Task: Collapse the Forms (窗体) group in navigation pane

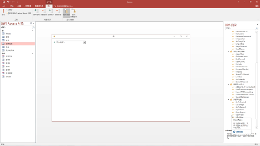Action: pos(32,53)
